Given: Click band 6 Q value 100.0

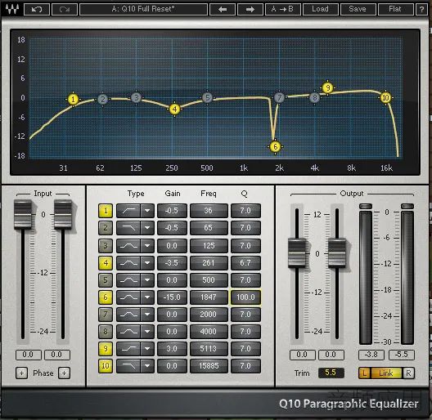Looking at the screenshot, I should 245,297.
